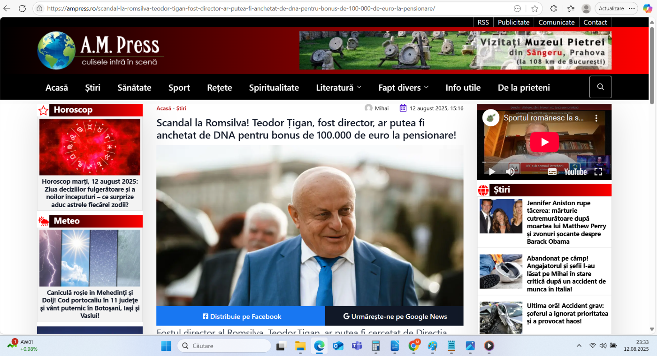The height and width of the screenshot is (356, 657).
Task: Open the site search with the magnifier icon
Action: 600,87
